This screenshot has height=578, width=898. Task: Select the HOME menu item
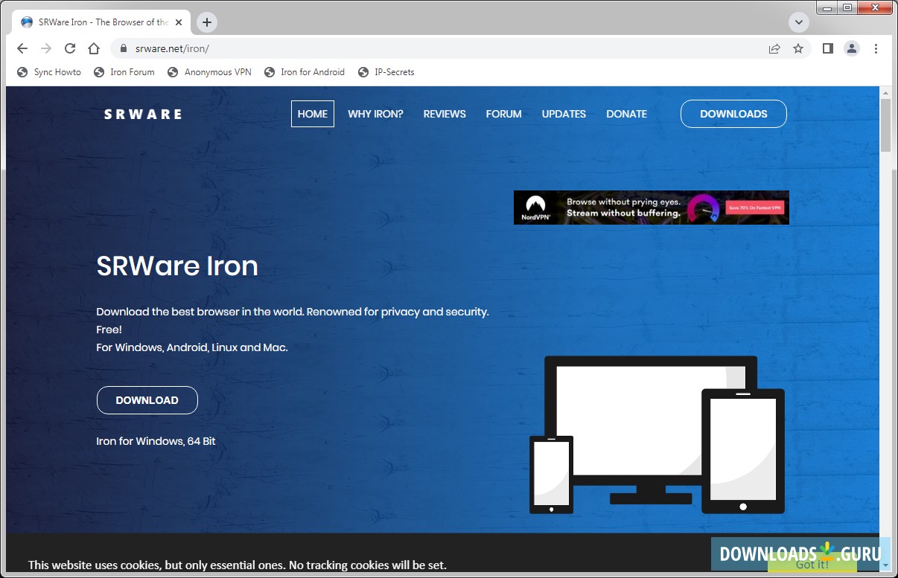[313, 114]
